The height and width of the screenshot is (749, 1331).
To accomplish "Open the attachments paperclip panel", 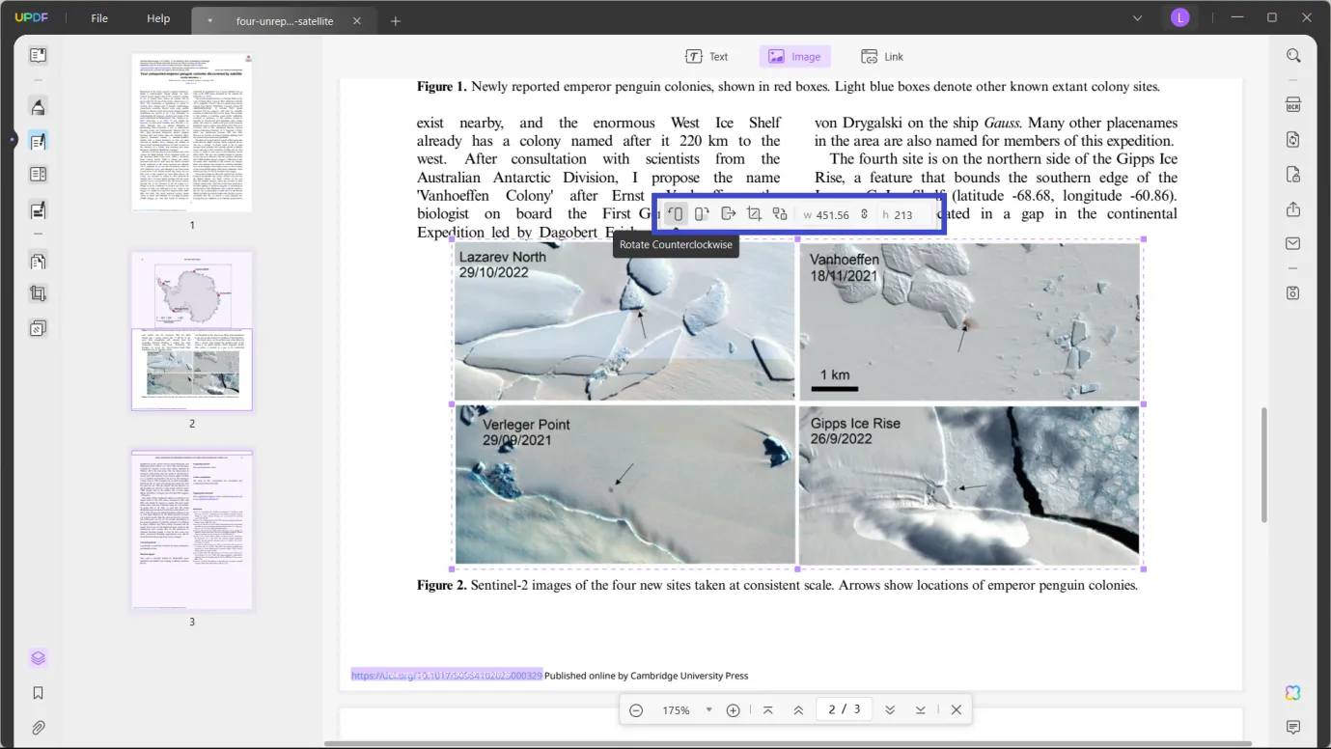I will [38, 728].
